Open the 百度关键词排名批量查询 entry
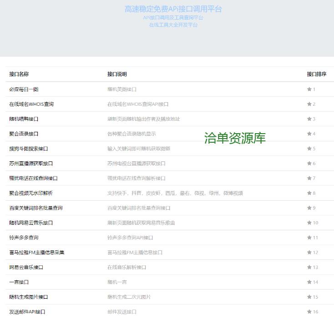Screen dimensions: 334x316 [x=36, y=208]
